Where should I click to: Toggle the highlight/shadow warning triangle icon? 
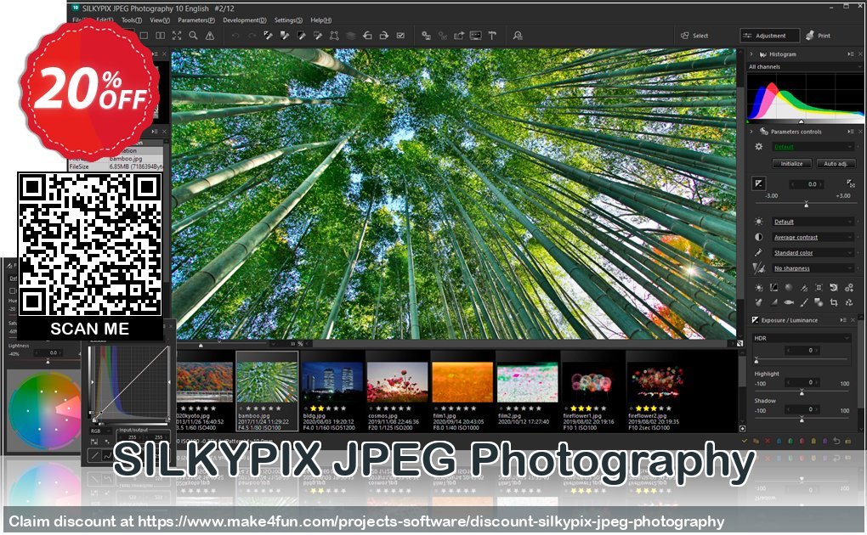(210, 36)
